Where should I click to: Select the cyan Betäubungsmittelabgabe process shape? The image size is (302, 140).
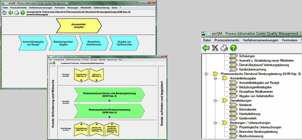click(63, 43)
